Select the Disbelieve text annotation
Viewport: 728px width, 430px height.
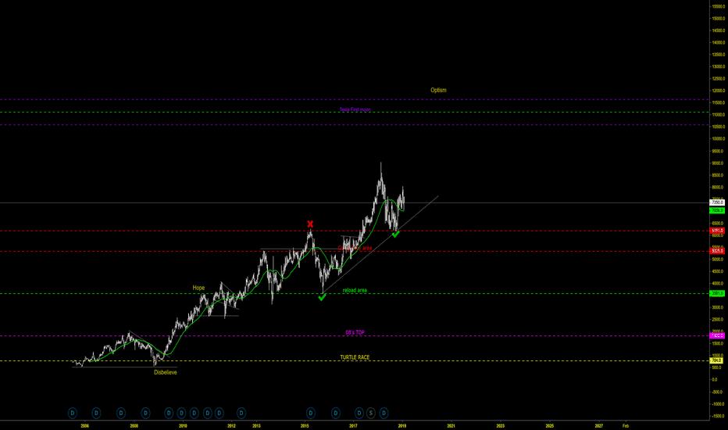pos(166,372)
